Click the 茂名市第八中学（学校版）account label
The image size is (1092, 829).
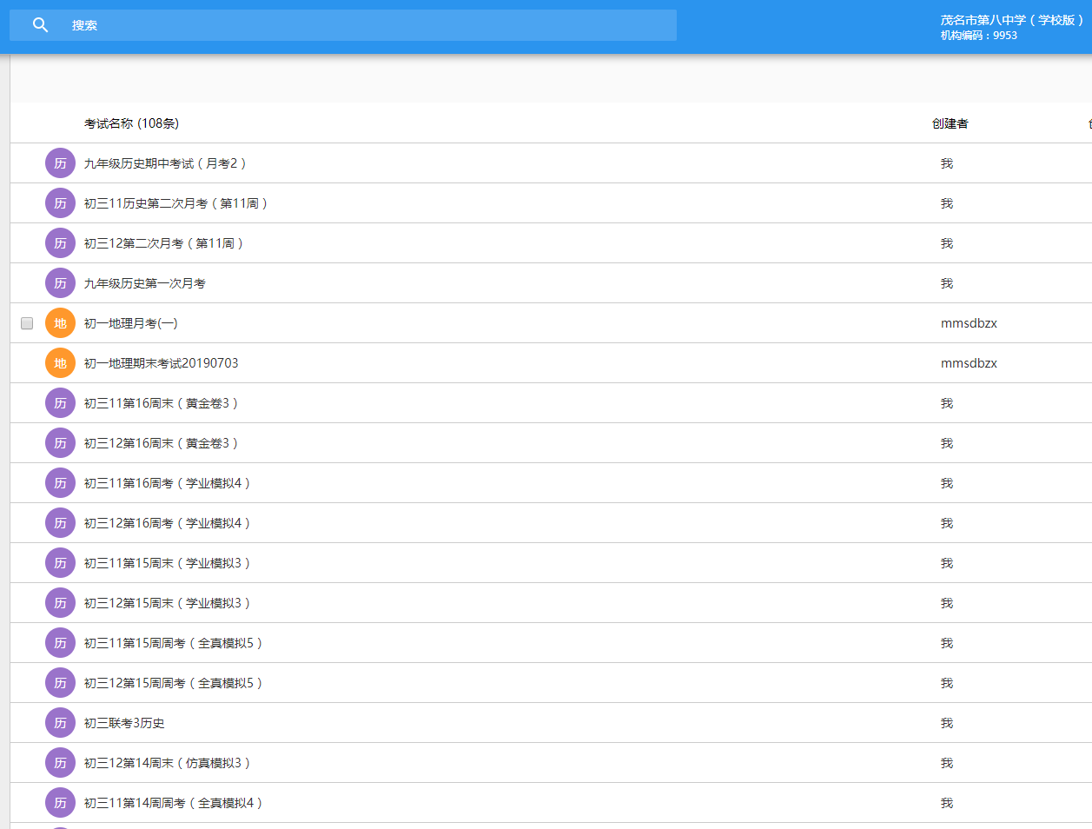coord(1011,20)
